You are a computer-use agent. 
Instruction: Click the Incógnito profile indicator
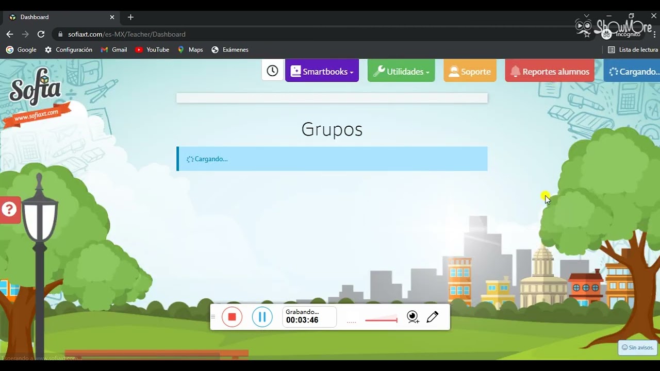click(x=622, y=34)
